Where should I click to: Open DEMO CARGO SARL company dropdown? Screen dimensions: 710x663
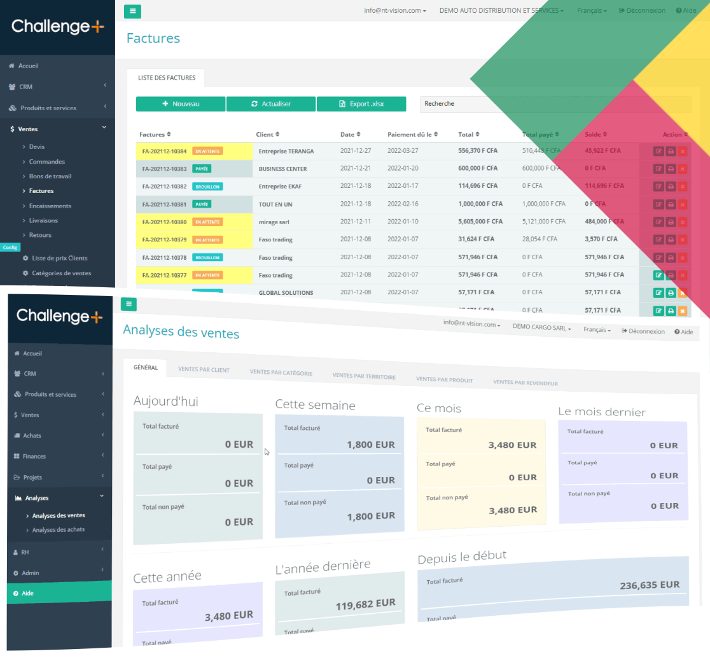[541, 327]
